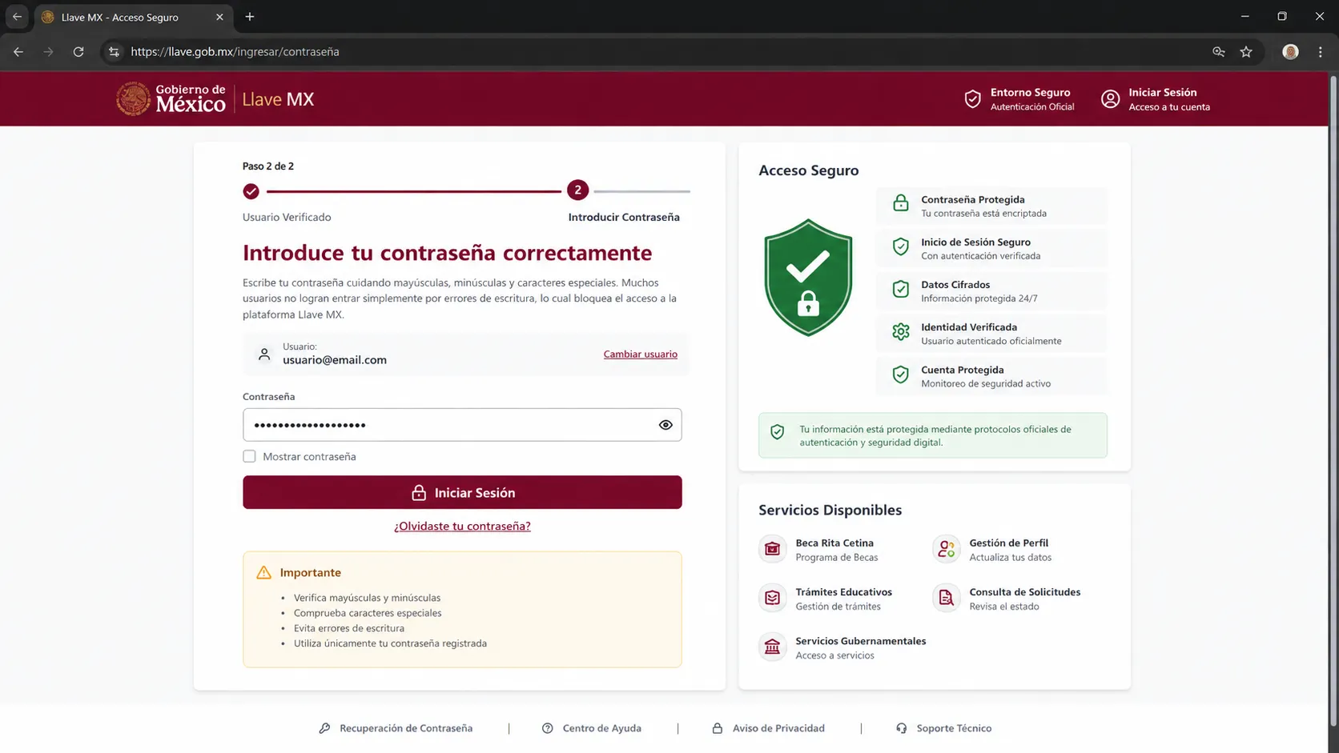Image resolution: width=1339 pixels, height=753 pixels.
Task: Click the Entorno Seguro shield icon
Action: click(972, 99)
